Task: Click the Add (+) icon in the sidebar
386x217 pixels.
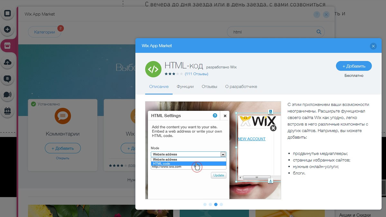Action: click(x=7, y=29)
